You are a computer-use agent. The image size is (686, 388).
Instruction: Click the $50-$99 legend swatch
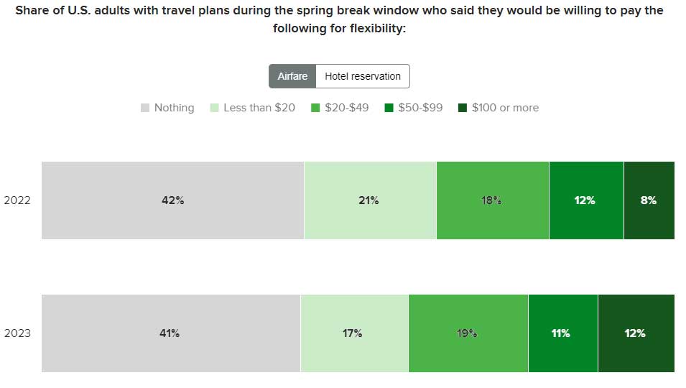[389, 108]
